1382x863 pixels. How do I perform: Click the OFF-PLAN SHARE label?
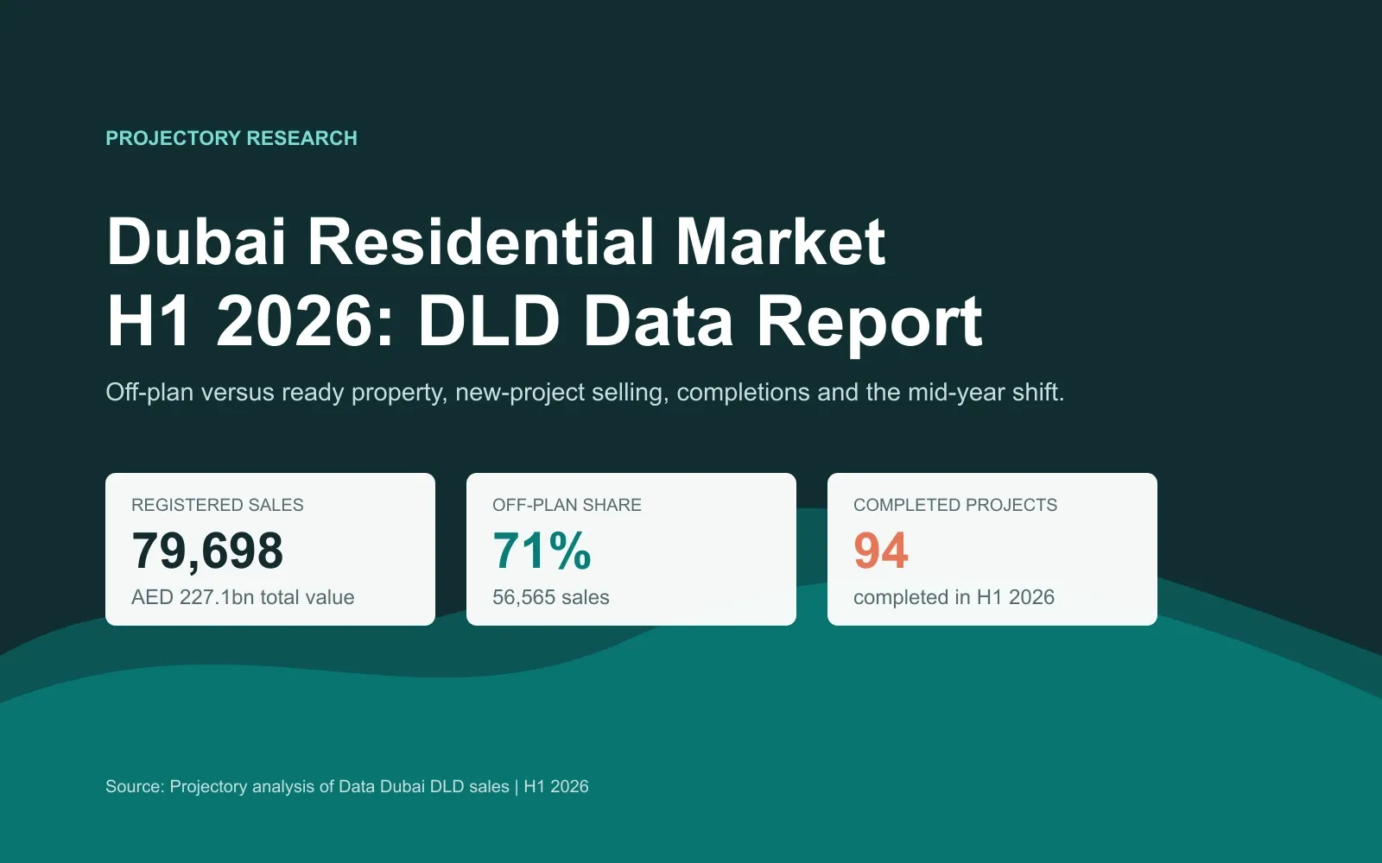point(567,505)
